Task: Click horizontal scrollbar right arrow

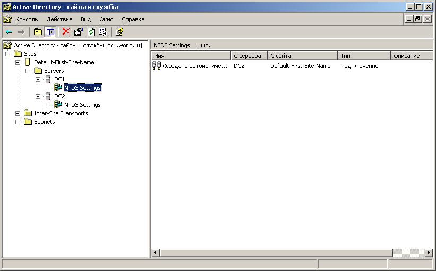Action: [429, 252]
